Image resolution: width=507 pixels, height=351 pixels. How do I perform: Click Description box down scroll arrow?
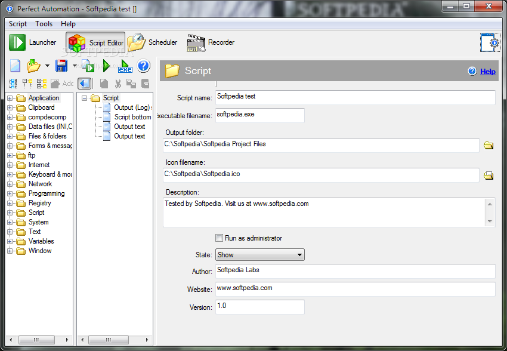pos(490,221)
